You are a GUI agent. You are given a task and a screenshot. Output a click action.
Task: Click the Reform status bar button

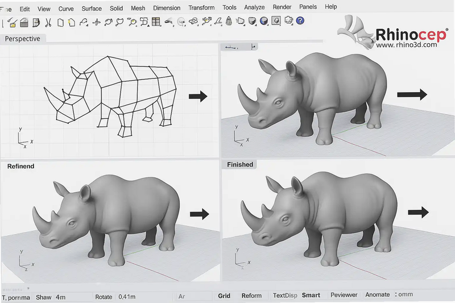251,296
